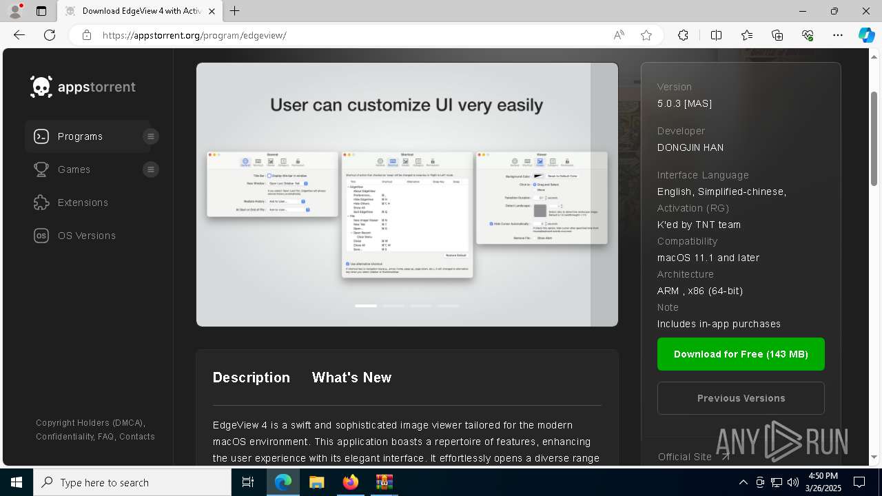Click the Edge taskbar icon
Screen dimensions: 882x496
(283, 482)
